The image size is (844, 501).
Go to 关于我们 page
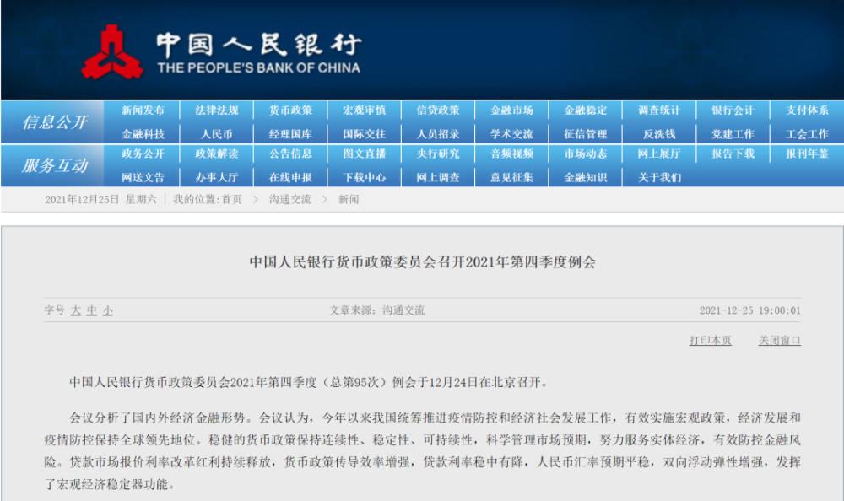(659, 178)
